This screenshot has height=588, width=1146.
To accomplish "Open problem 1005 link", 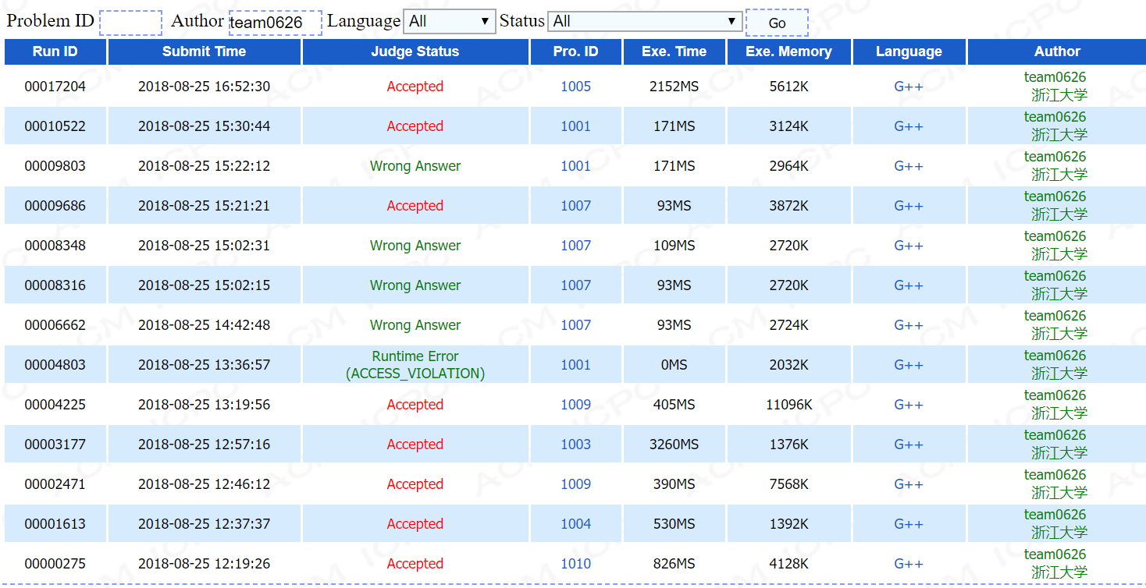I will [x=575, y=87].
